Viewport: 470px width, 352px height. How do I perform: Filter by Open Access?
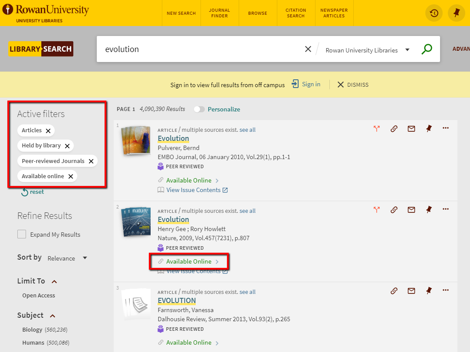point(39,296)
